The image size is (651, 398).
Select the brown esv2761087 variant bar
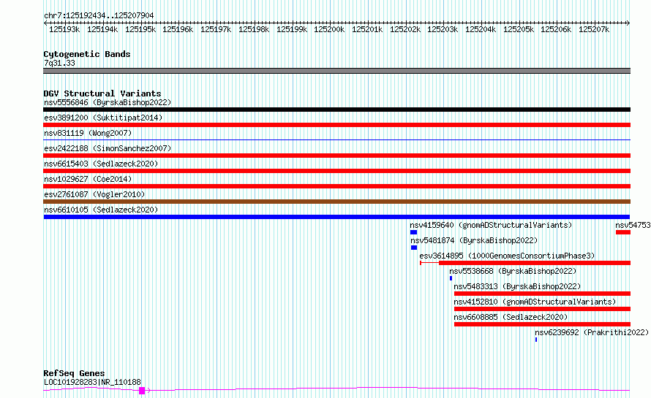[336, 202]
